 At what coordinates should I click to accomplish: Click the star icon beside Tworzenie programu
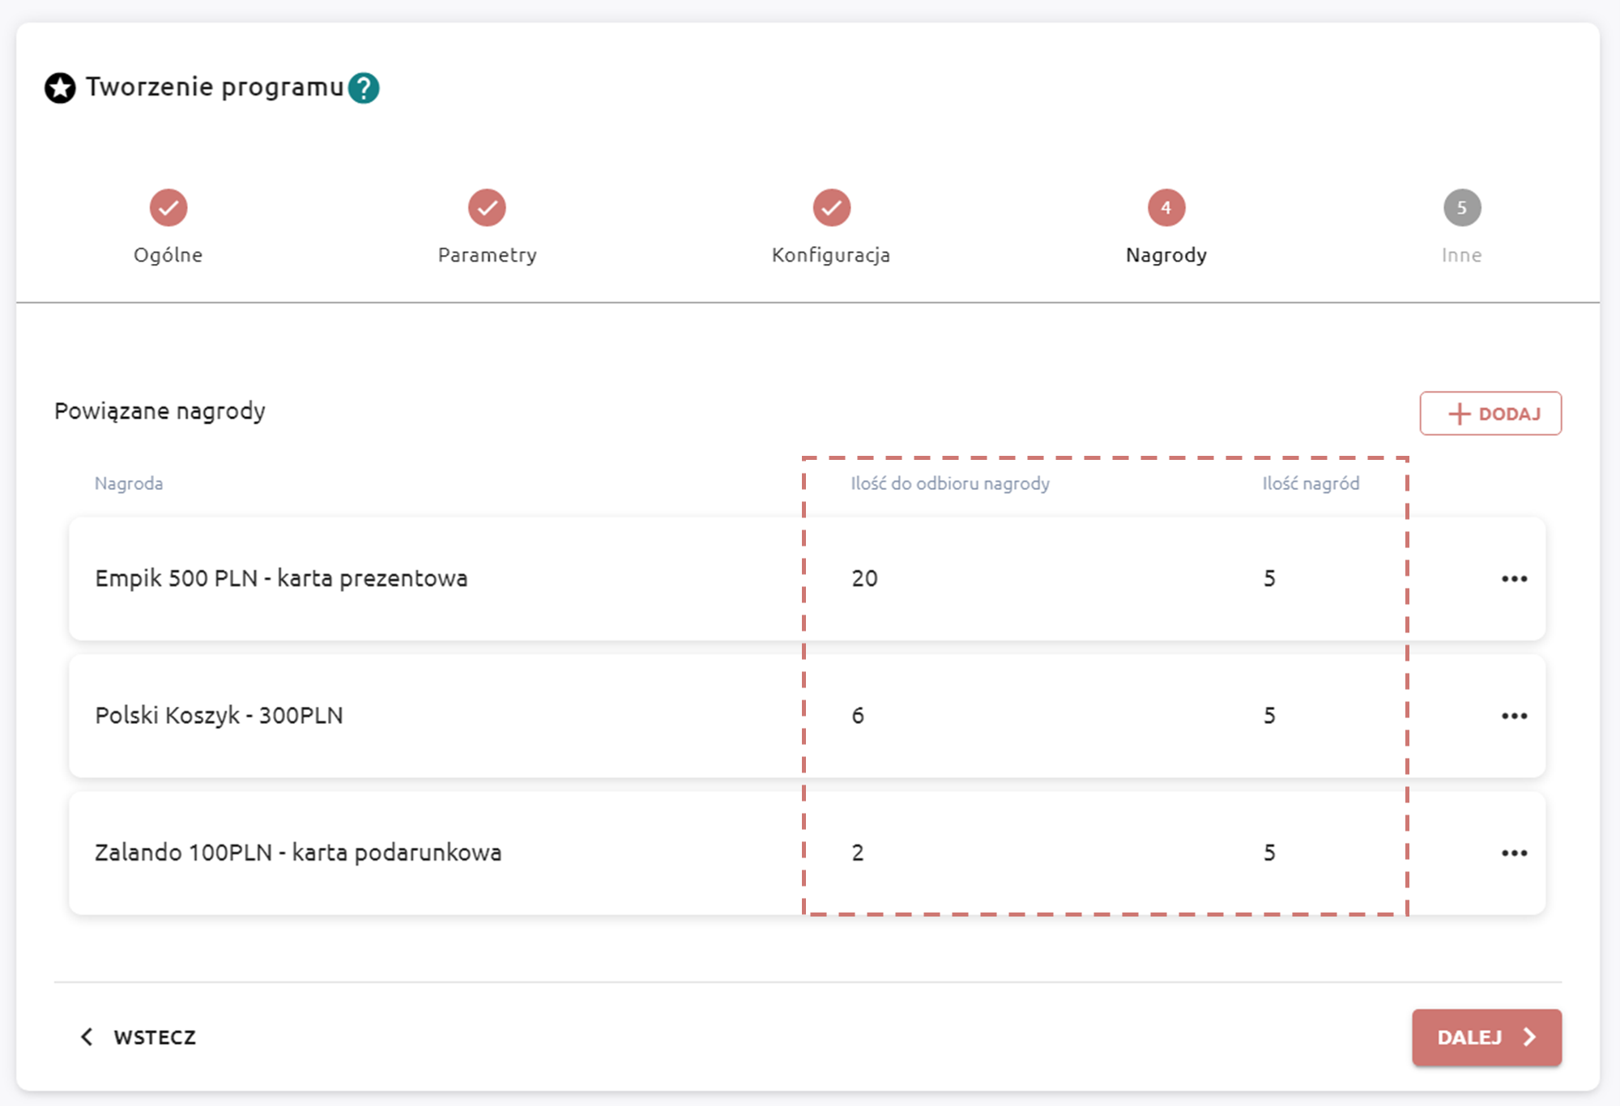(x=60, y=87)
